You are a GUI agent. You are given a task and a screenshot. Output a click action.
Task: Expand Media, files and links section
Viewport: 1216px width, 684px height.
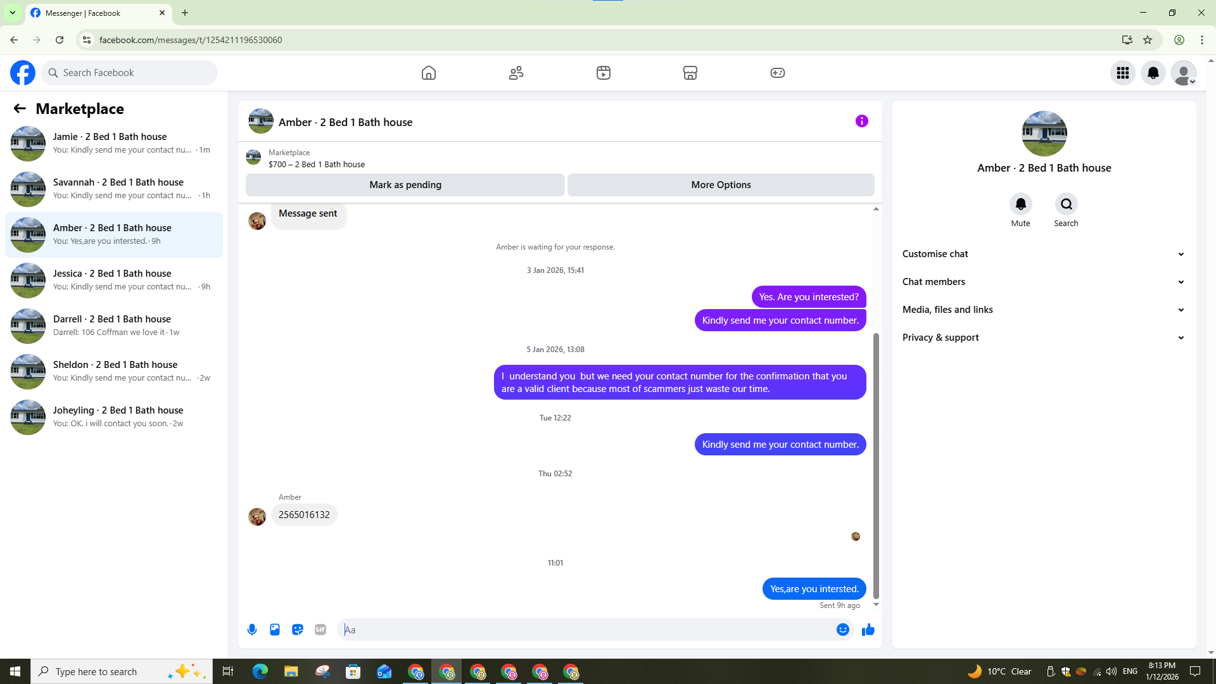pos(1043,310)
